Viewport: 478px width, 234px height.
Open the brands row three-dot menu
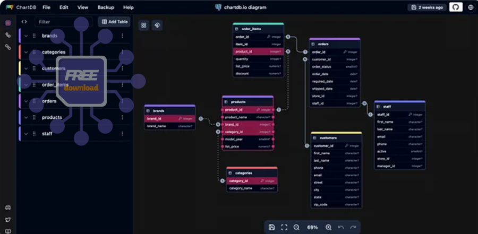[122, 36]
